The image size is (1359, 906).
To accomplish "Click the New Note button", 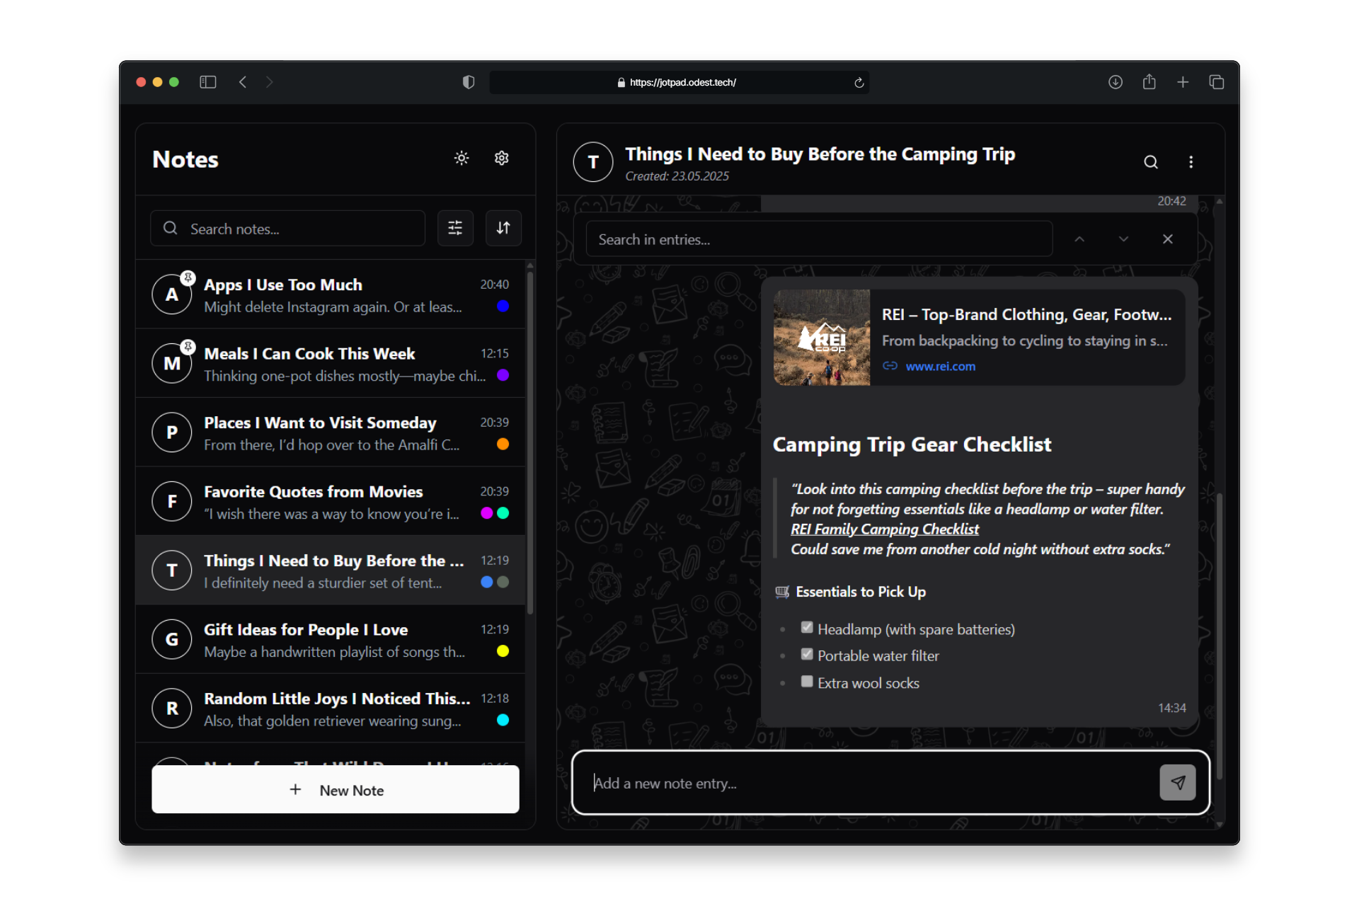I will (x=336, y=790).
